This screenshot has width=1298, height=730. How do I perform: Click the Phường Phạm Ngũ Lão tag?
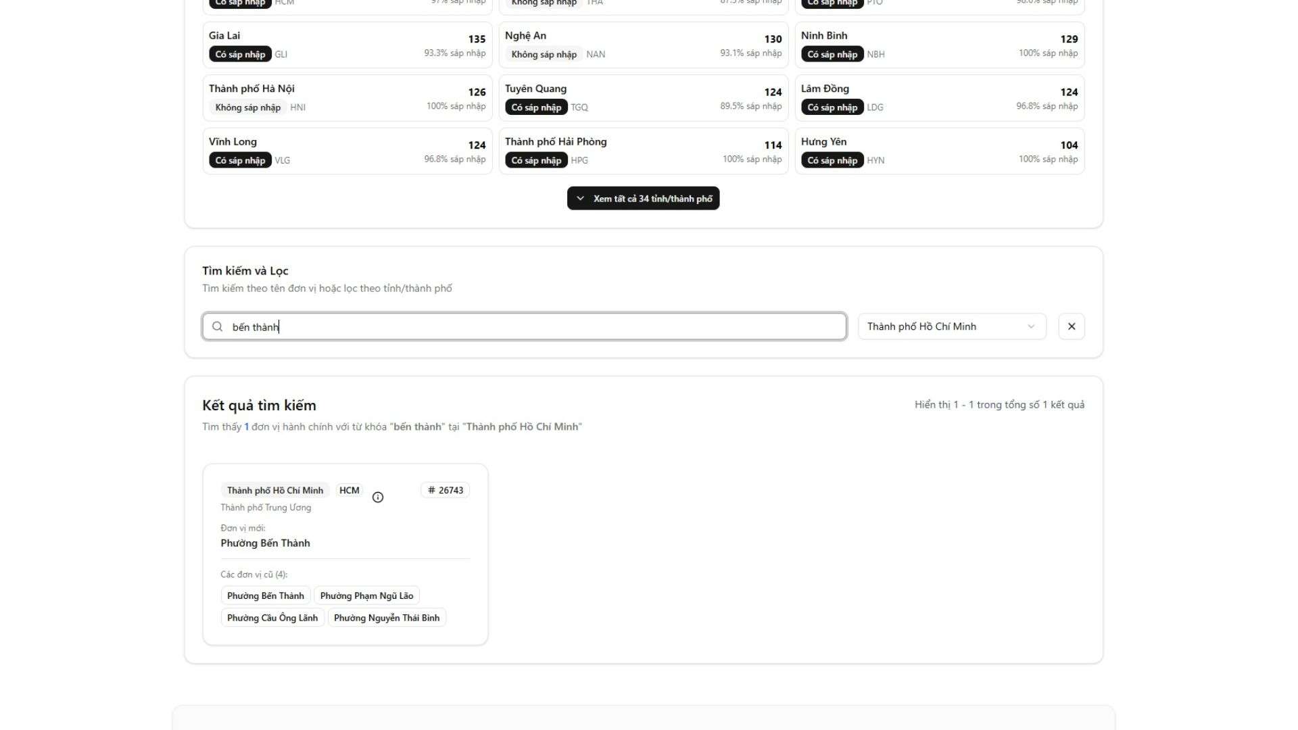click(x=366, y=596)
